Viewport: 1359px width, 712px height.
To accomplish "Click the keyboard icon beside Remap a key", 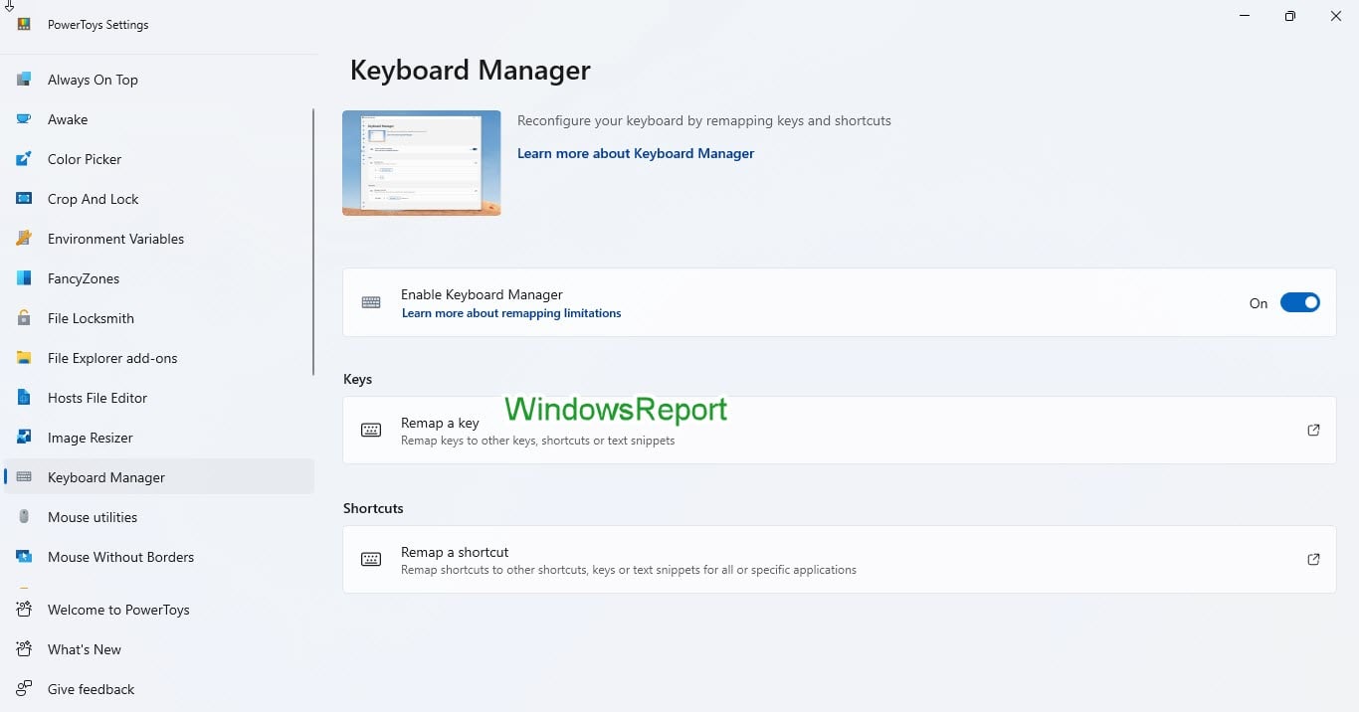I will click(371, 431).
